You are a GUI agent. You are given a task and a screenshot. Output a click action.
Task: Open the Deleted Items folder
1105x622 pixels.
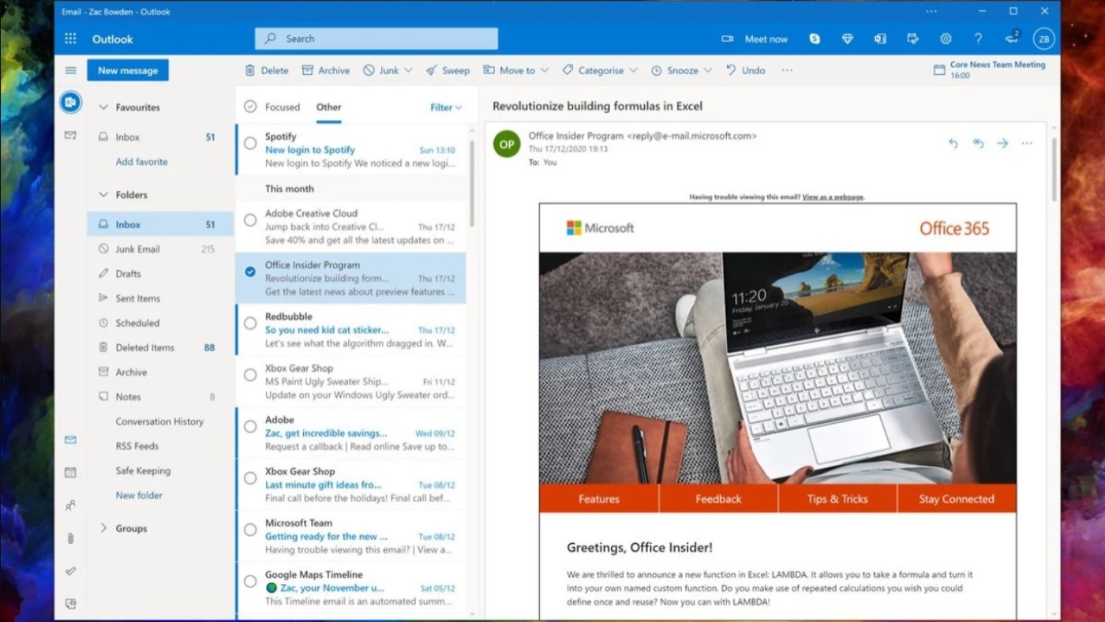tap(161, 348)
